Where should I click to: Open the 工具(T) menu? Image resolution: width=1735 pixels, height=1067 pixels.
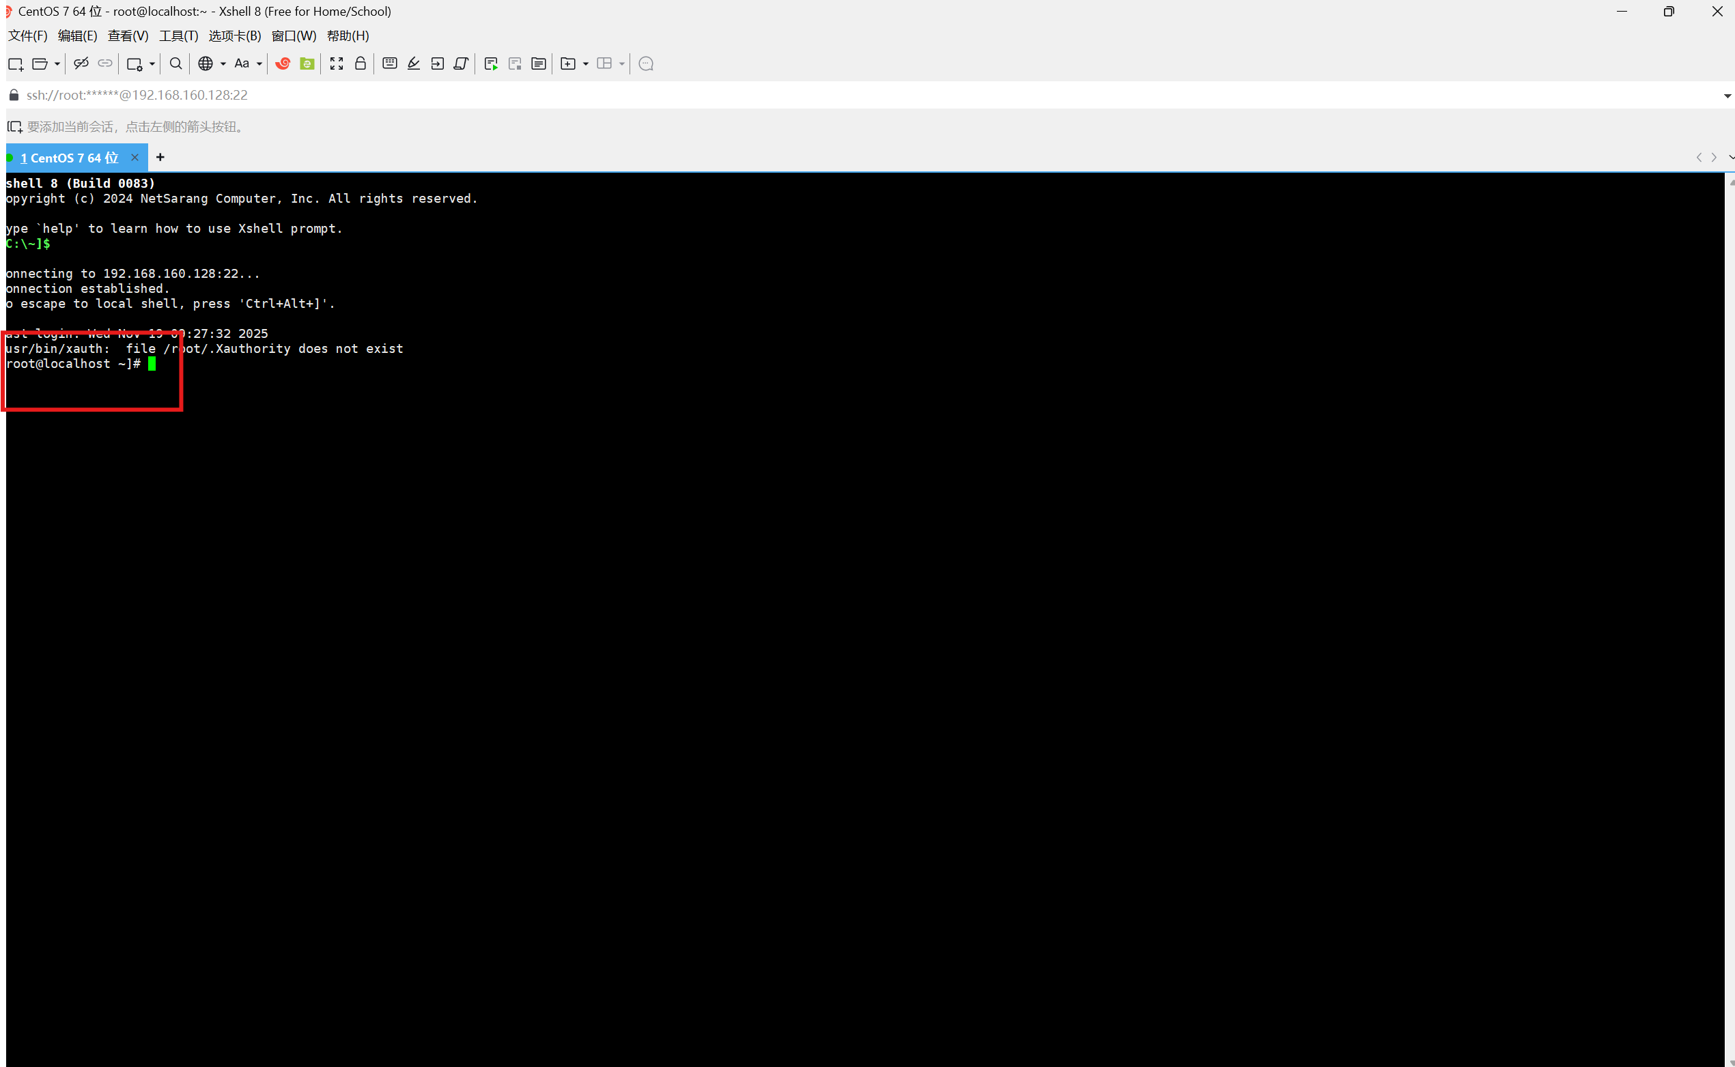click(178, 35)
